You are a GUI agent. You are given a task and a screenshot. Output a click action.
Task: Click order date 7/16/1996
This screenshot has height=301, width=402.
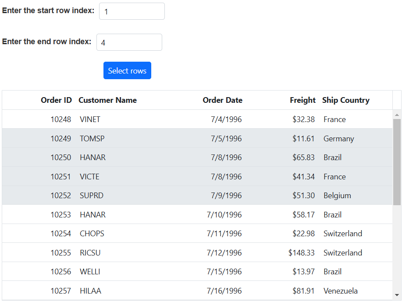coord(224,291)
